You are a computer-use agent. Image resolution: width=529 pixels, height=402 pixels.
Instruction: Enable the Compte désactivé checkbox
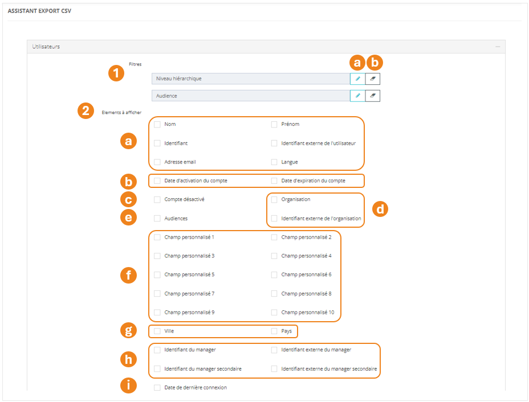(157, 199)
